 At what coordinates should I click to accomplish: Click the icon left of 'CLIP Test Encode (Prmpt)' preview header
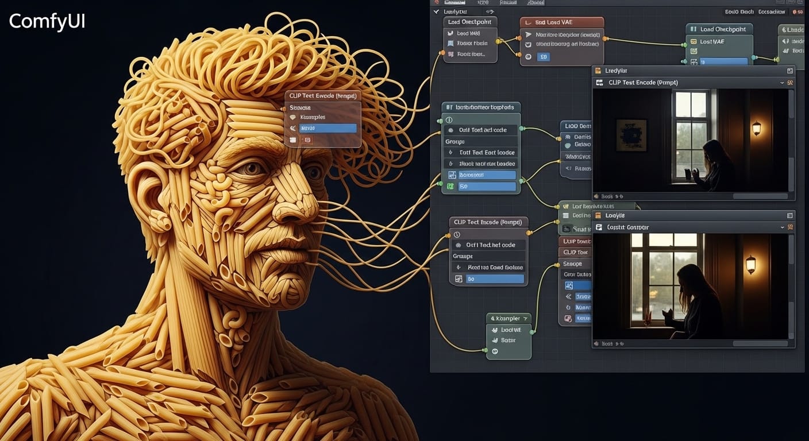point(599,83)
